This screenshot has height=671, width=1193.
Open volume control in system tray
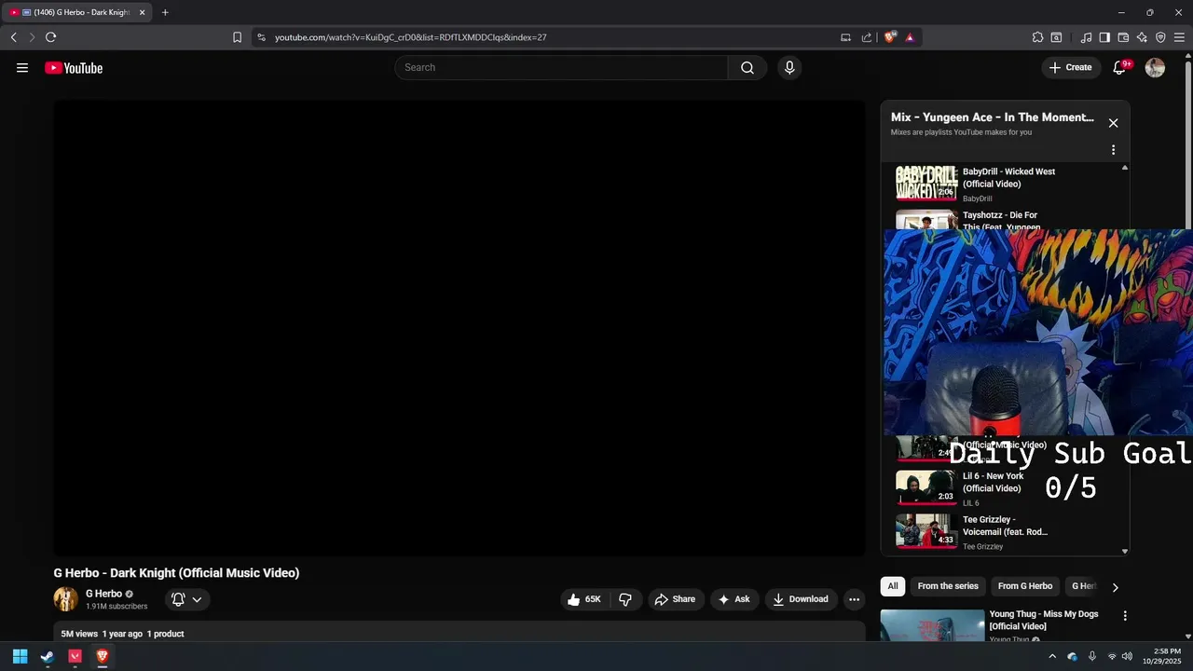pyautogui.click(x=1128, y=656)
